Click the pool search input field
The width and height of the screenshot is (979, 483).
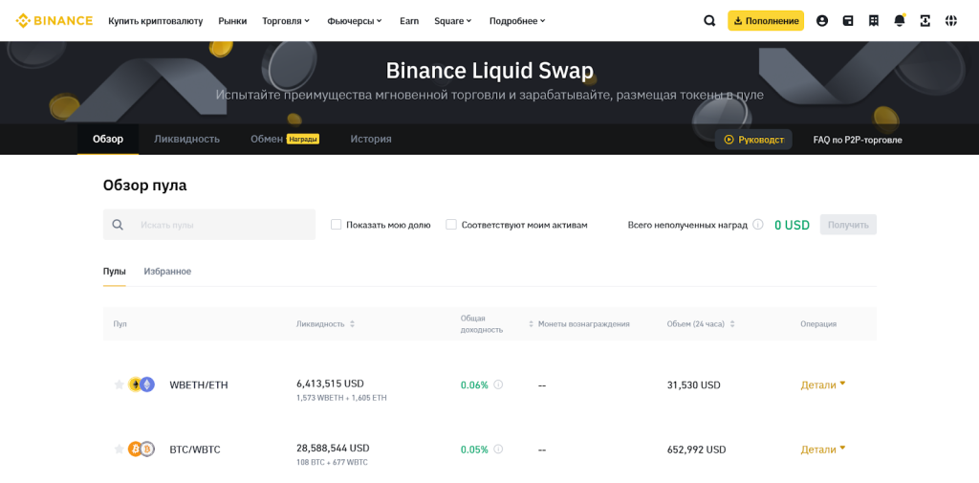220,225
